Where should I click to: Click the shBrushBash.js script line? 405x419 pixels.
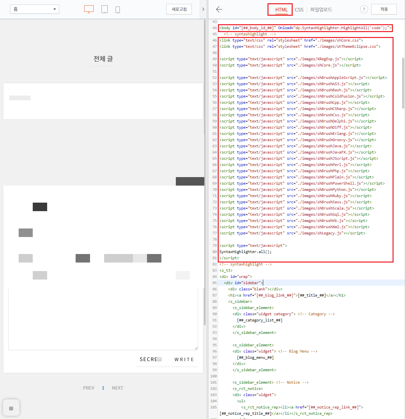click(x=295, y=90)
